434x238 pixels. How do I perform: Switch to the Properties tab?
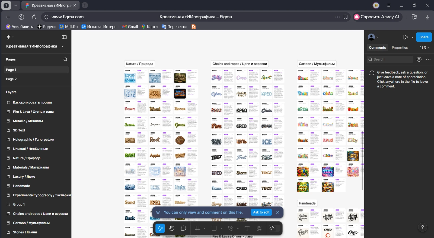click(x=400, y=48)
